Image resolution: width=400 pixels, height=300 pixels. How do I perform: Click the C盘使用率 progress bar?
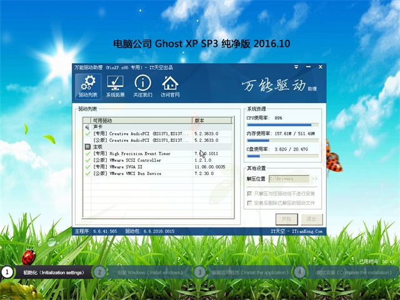click(282, 156)
